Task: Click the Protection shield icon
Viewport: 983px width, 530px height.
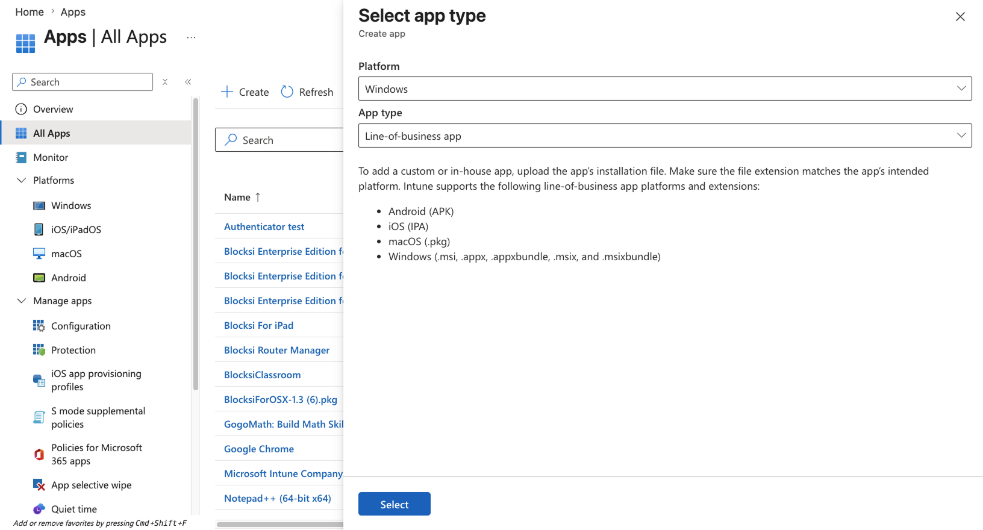Action: click(39, 350)
